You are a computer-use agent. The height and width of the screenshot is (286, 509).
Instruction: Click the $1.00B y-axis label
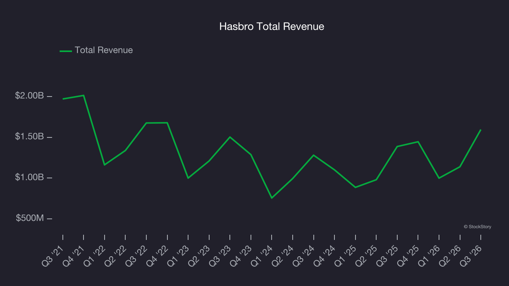(x=29, y=177)
